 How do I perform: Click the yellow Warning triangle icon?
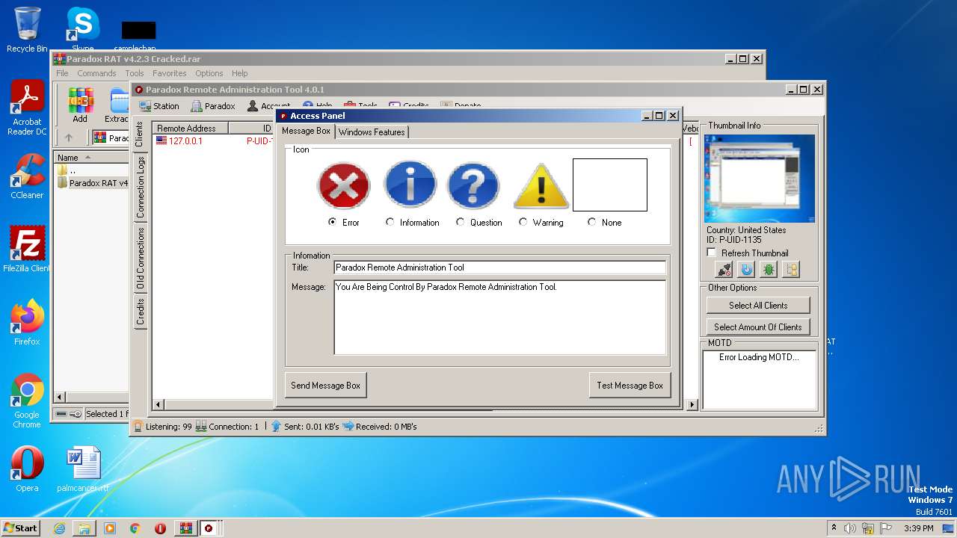[541, 185]
